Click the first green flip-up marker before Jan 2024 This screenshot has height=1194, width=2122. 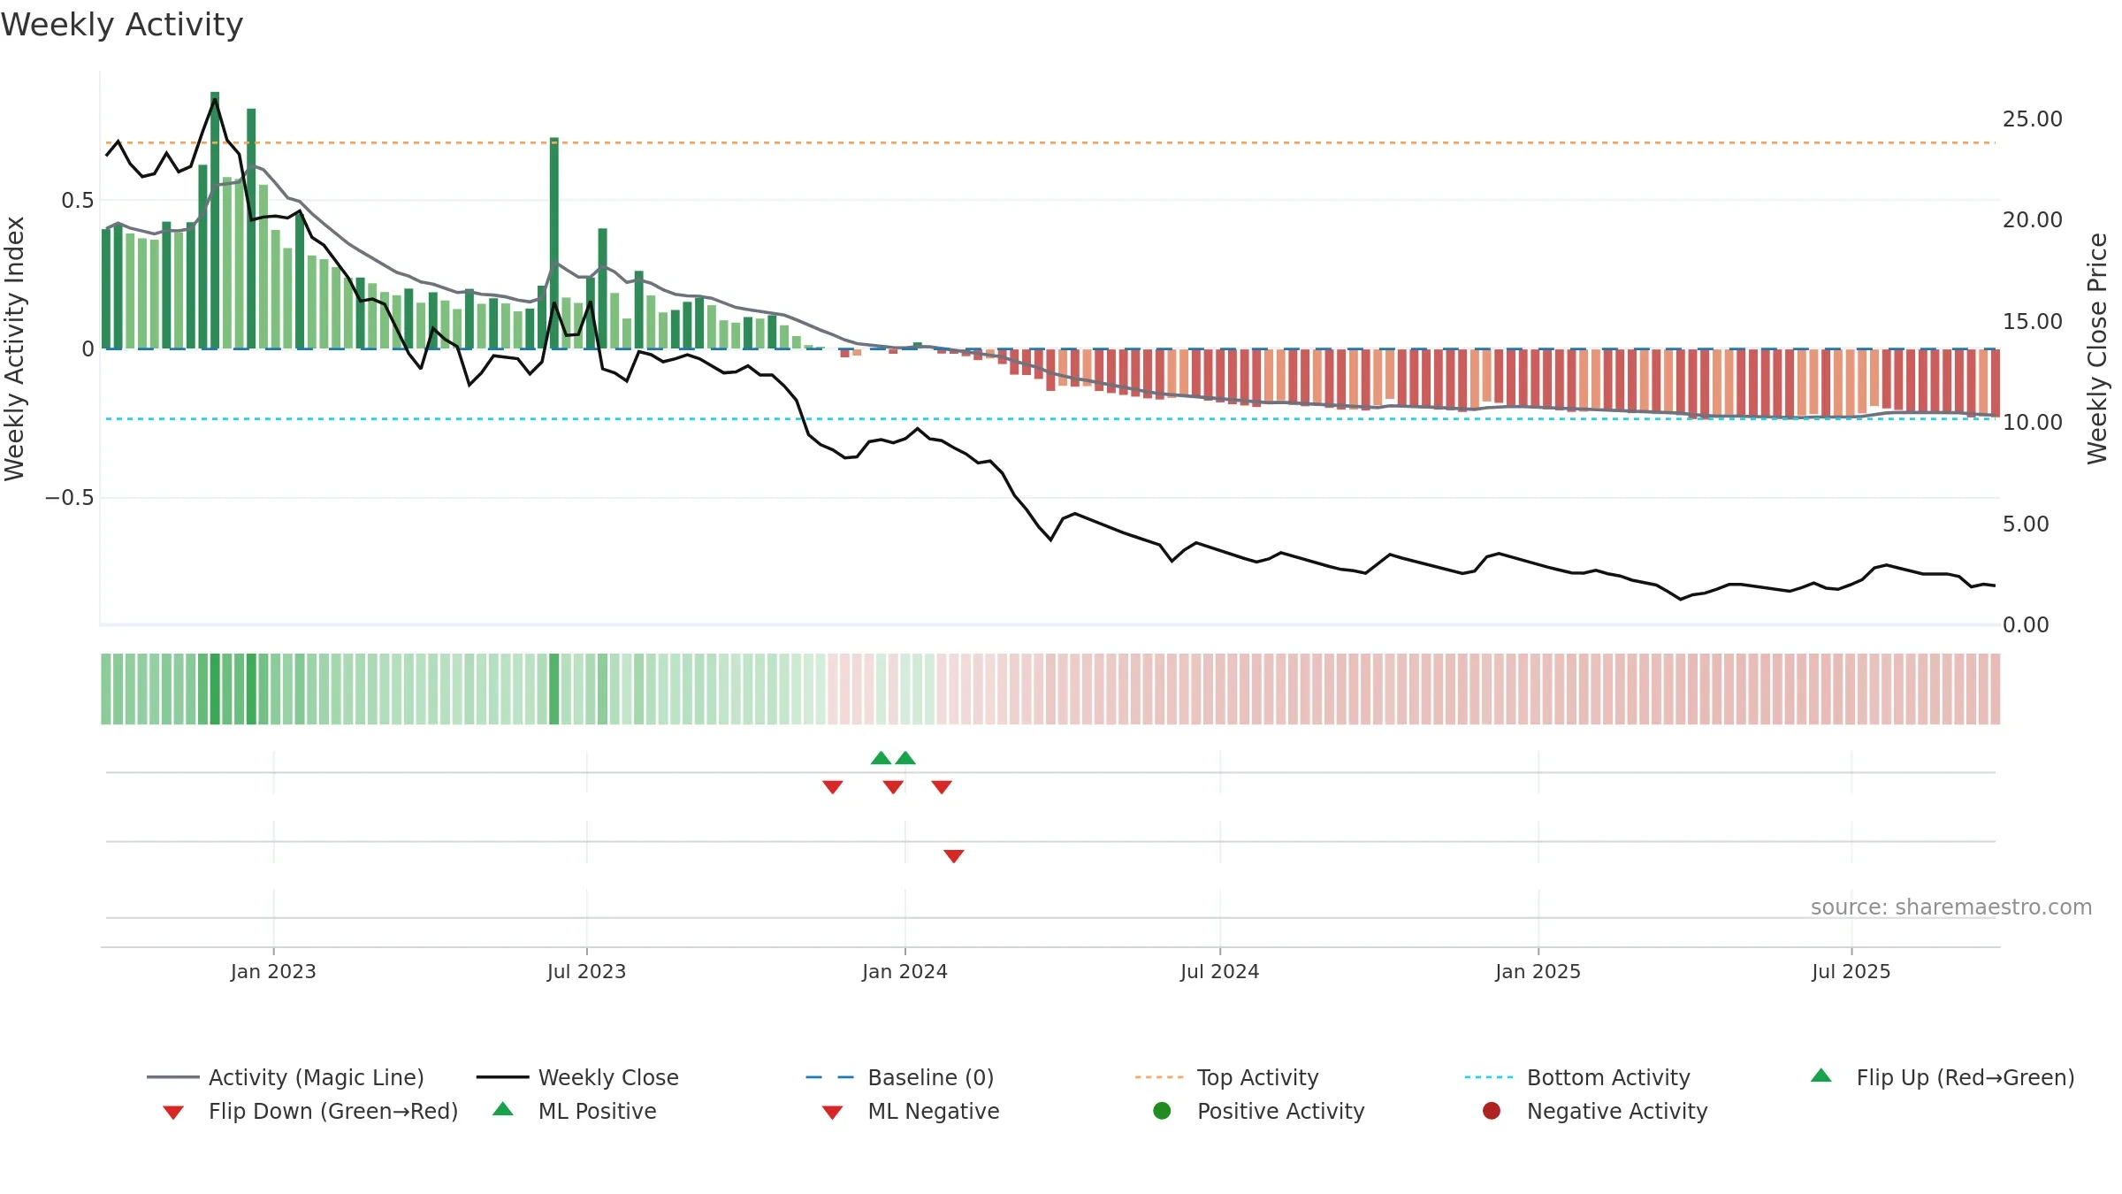pos(881,758)
